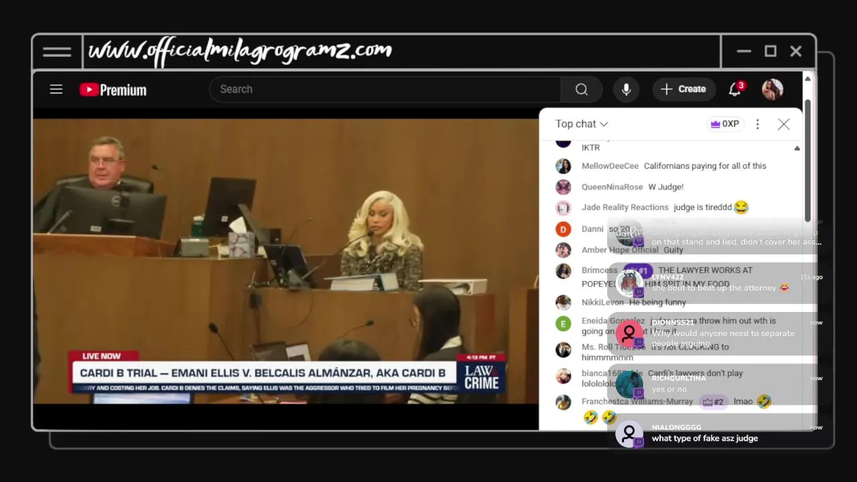This screenshot has height=482, width=857.
Task: Click the #2 crown badge by Franchestca
Action: coord(713,402)
